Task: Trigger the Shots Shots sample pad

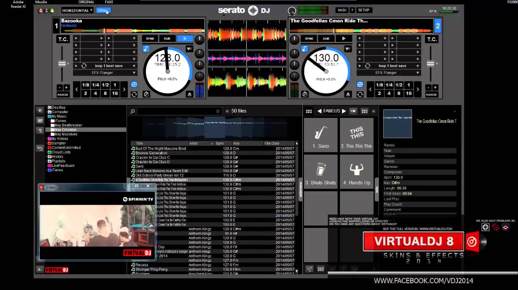Action: point(321,172)
